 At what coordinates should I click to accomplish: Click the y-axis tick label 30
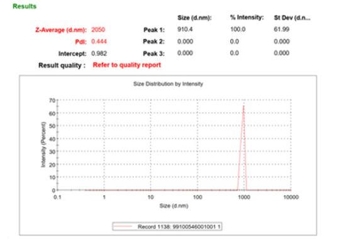(52, 152)
